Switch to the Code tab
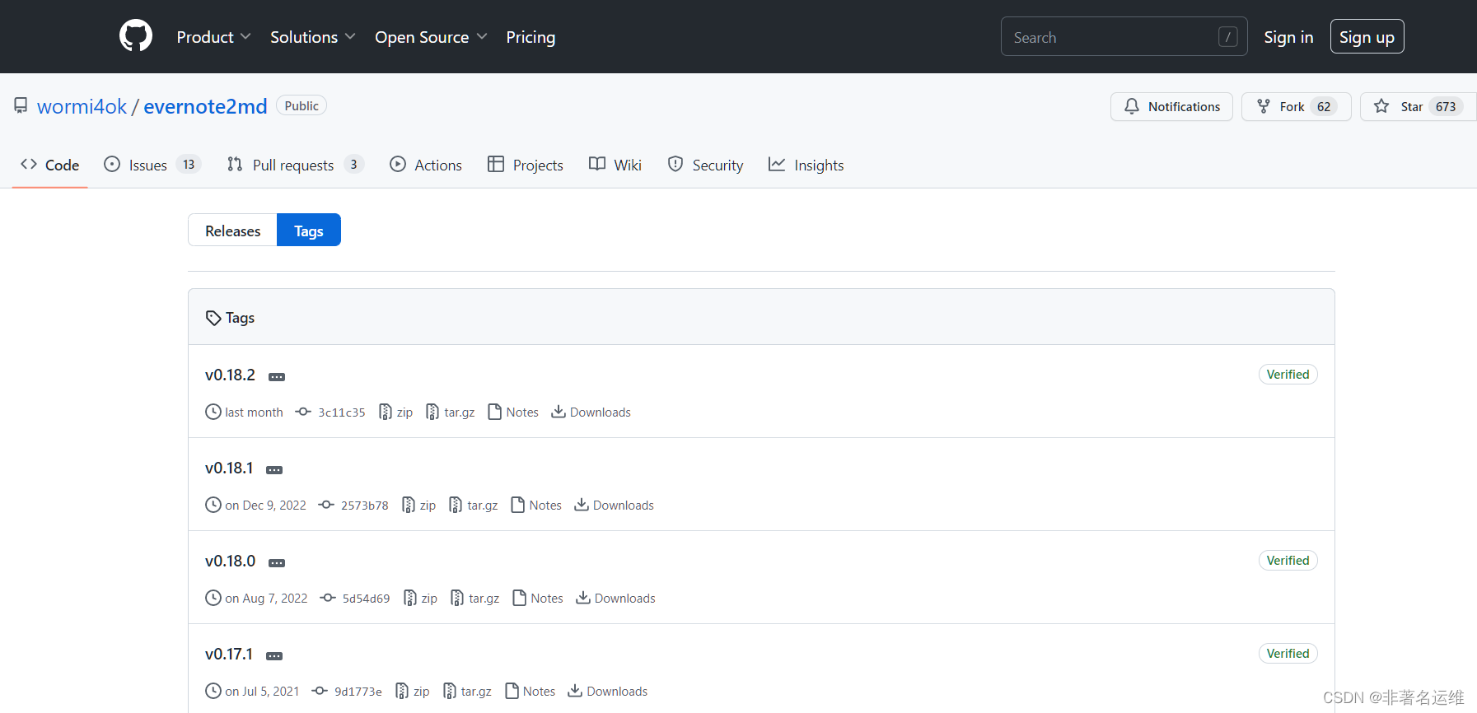 [x=50, y=165]
